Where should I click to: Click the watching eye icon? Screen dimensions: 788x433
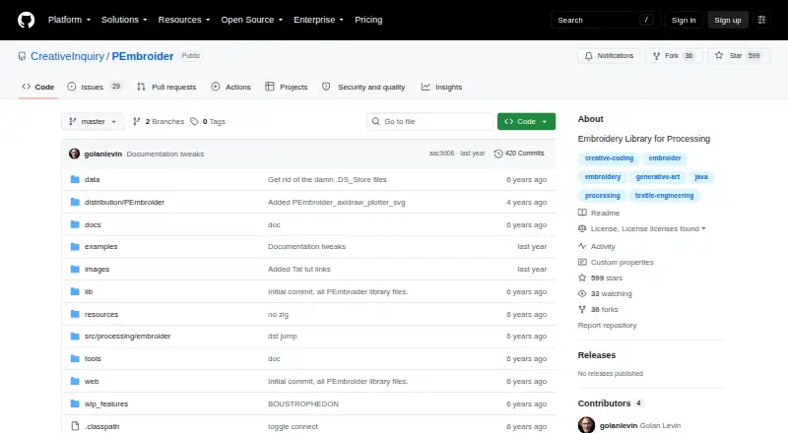coord(582,294)
